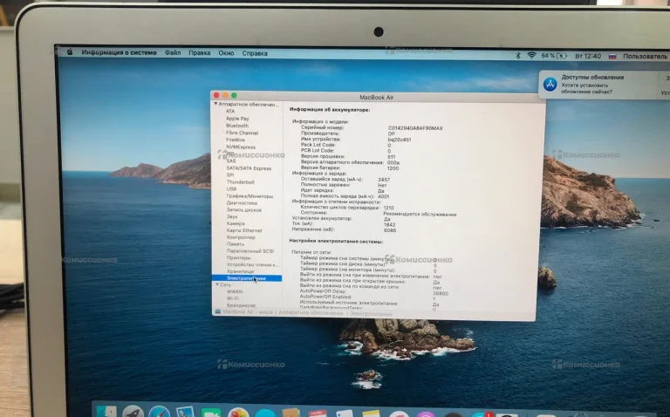Image resolution: width=670 pixels, height=417 pixels.
Task: Open the Пользователь user menu
Action: [x=645, y=57]
